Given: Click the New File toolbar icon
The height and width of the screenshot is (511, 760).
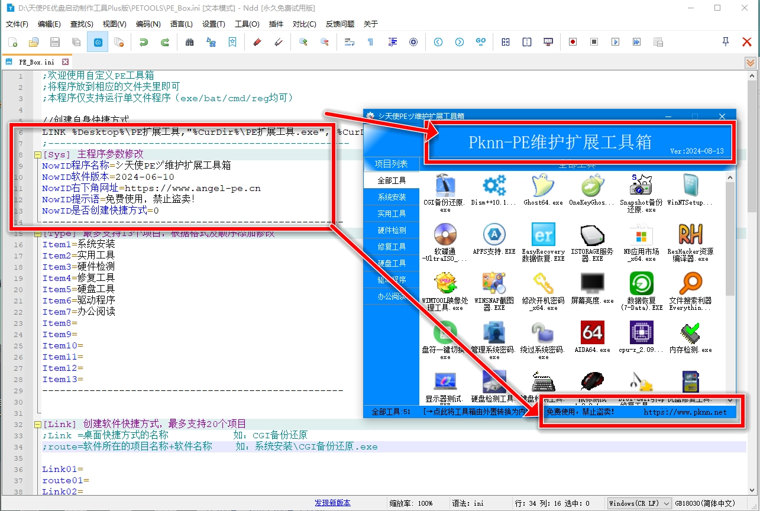Looking at the screenshot, I should 12,42.
